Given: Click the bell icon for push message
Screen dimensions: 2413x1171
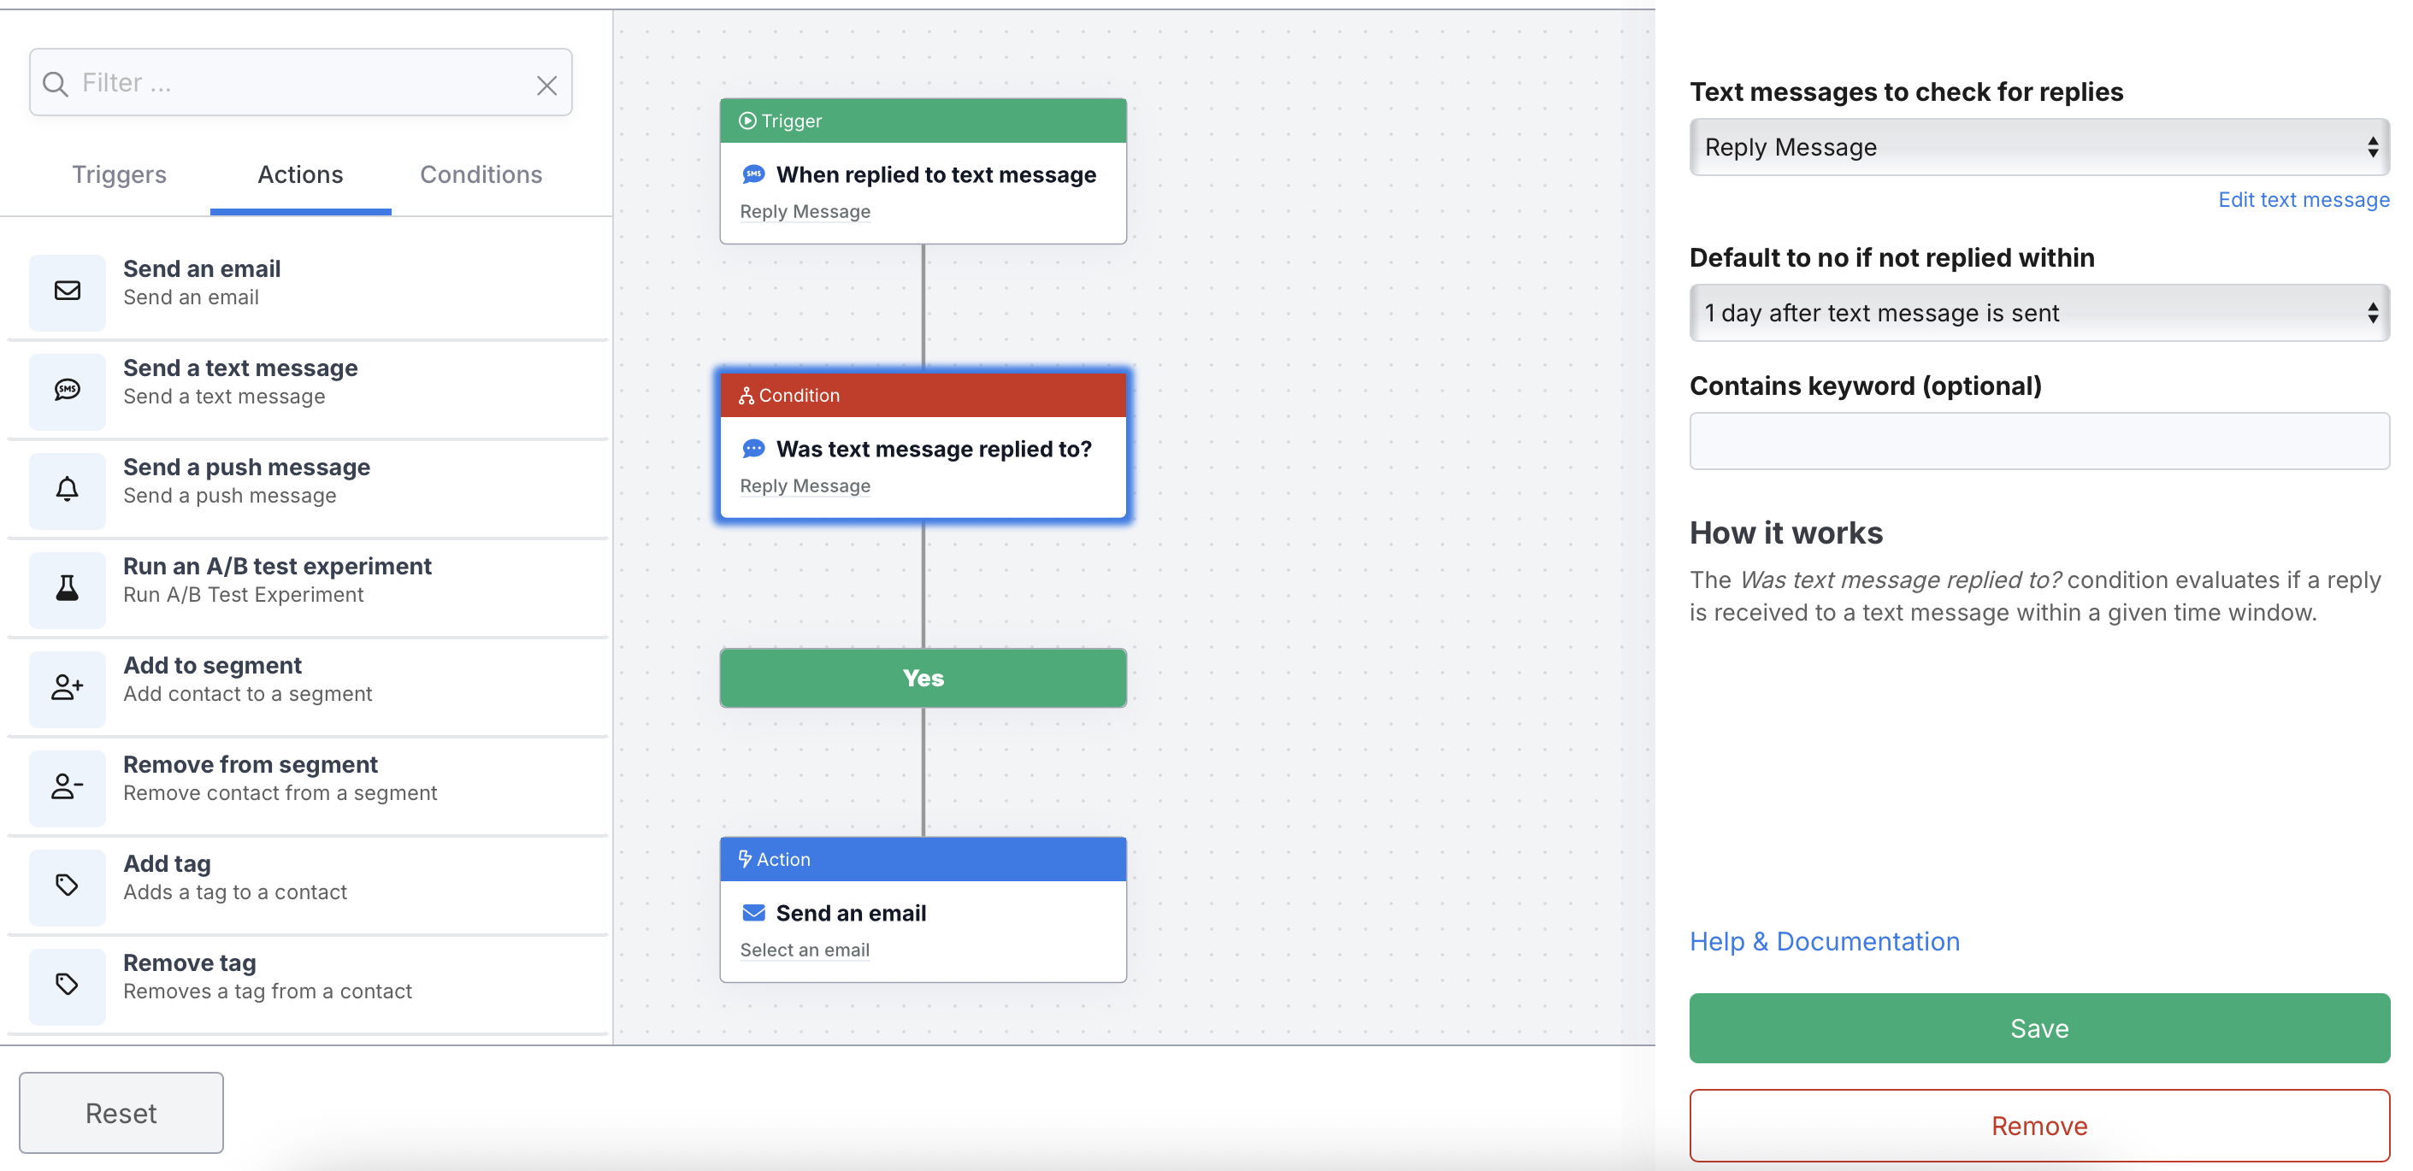Looking at the screenshot, I should tap(68, 490).
